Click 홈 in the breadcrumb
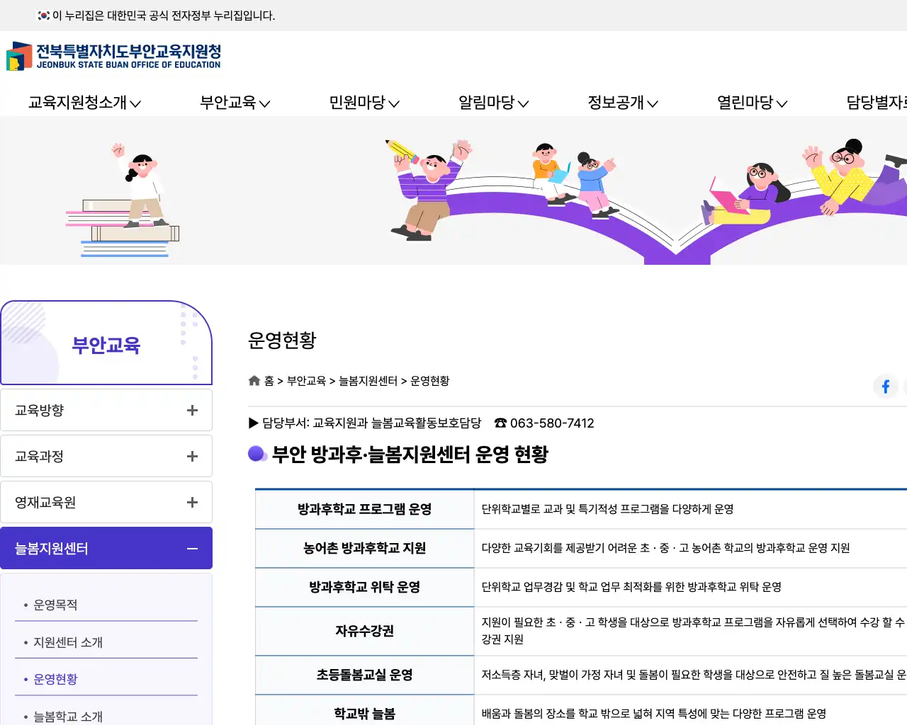Screen dimensions: 907x725 tap(269, 381)
